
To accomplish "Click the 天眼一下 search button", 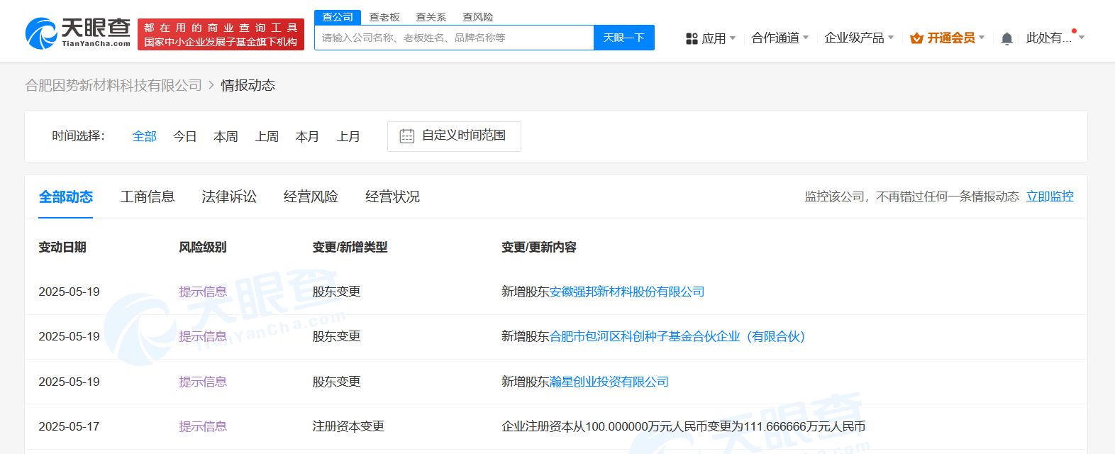I will (x=623, y=38).
